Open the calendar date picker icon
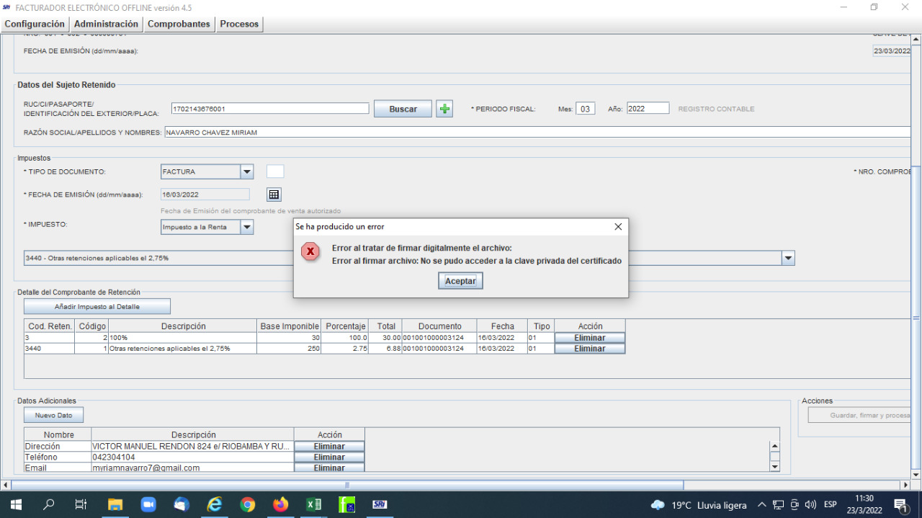 274,195
